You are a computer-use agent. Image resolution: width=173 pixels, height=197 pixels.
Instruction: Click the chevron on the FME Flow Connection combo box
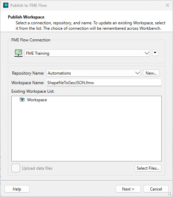pos(147,53)
